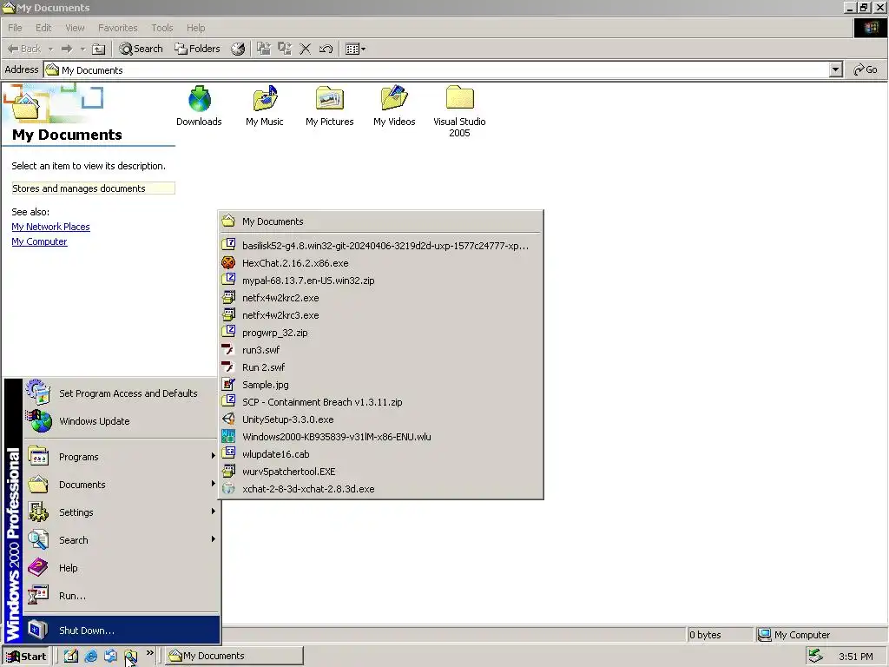Screen dimensions: 889x667
Task: Follow the My Computer link
Action: (39, 241)
